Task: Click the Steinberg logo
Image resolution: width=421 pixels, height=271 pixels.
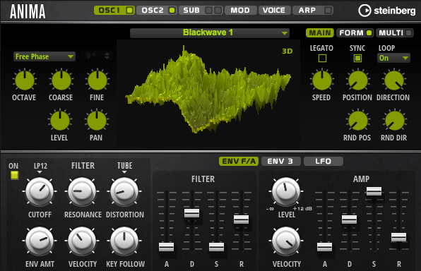Action: point(387,11)
